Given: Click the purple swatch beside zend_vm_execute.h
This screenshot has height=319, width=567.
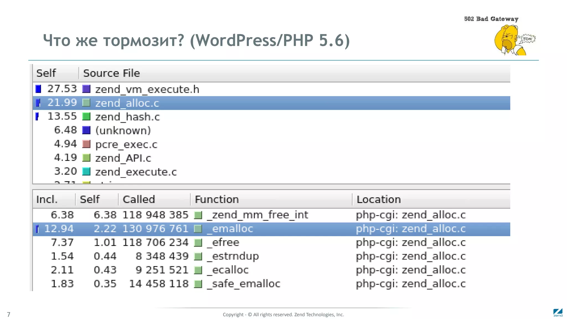Looking at the screenshot, I should pos(86,89).
